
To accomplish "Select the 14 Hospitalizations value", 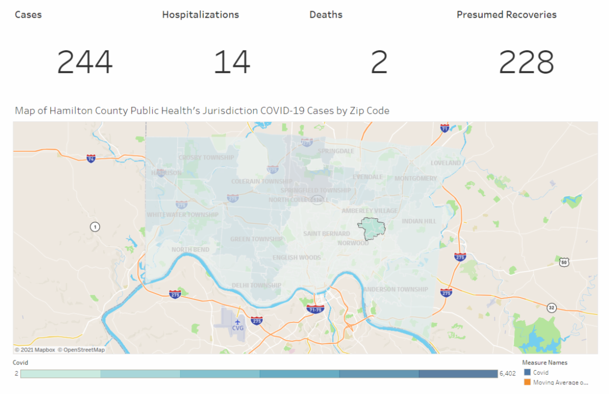I will click(x=232, y=62).
